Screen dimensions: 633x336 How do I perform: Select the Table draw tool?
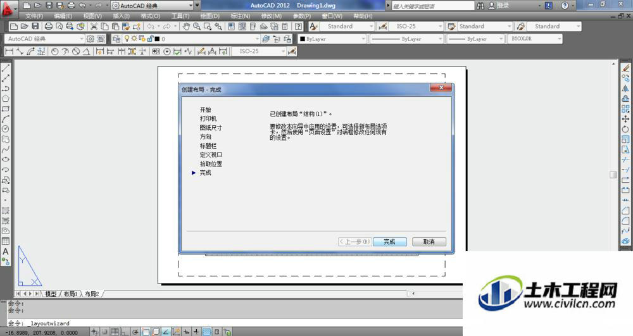[x=6, y=241]
